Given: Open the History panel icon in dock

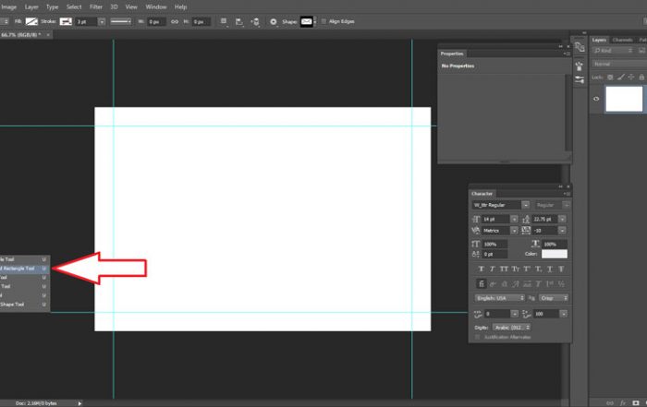Looking at the screenshot, I should click(x=580, y=47).
